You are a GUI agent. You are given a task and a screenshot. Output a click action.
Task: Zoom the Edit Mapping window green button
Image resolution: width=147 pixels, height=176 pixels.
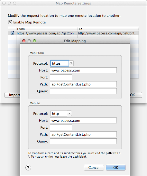(34, 41)
